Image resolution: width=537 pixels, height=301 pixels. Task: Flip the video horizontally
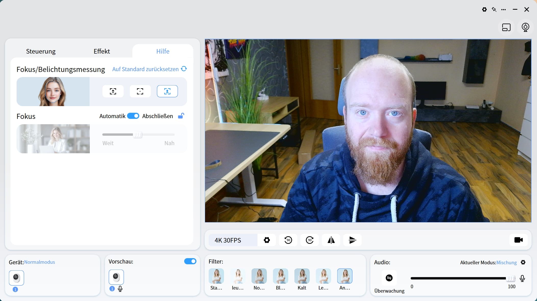331,240
